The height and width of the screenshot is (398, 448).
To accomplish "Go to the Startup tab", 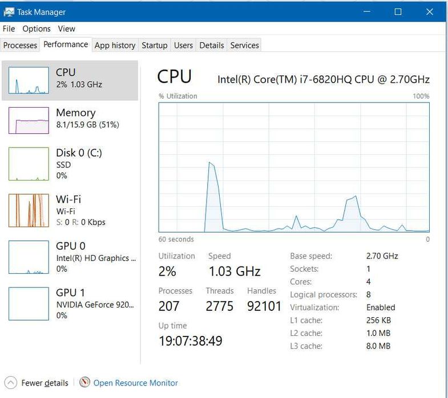I will pos(154,46).
